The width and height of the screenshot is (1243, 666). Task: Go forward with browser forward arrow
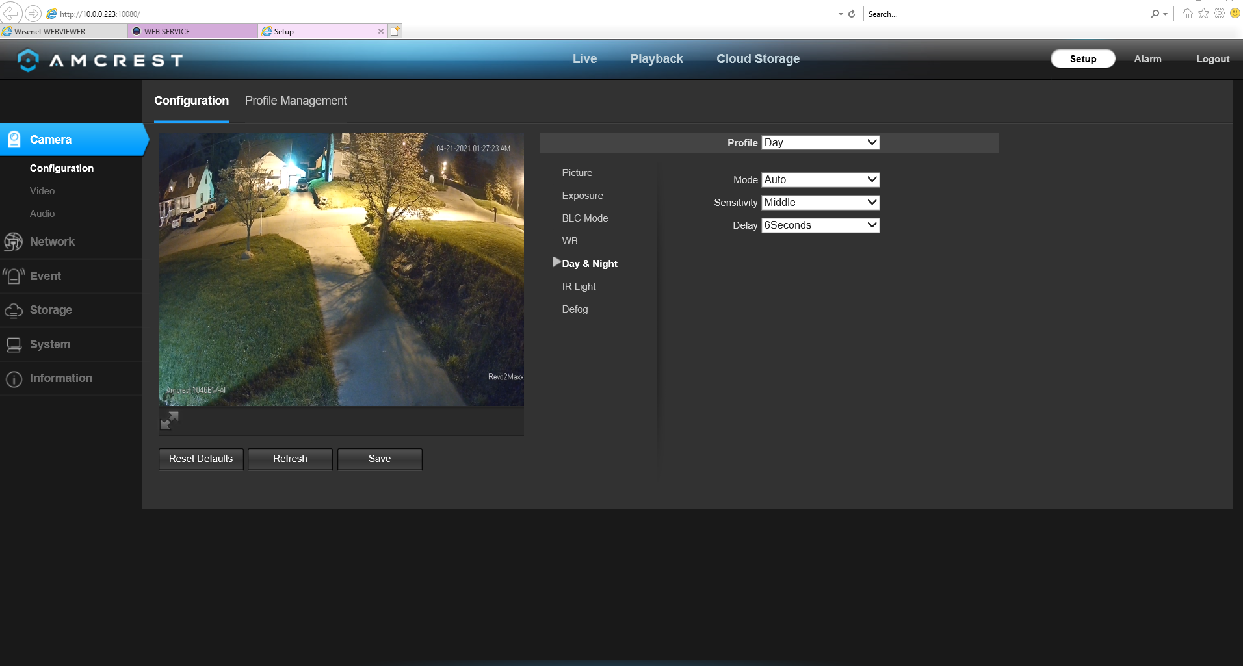[33, 13]
